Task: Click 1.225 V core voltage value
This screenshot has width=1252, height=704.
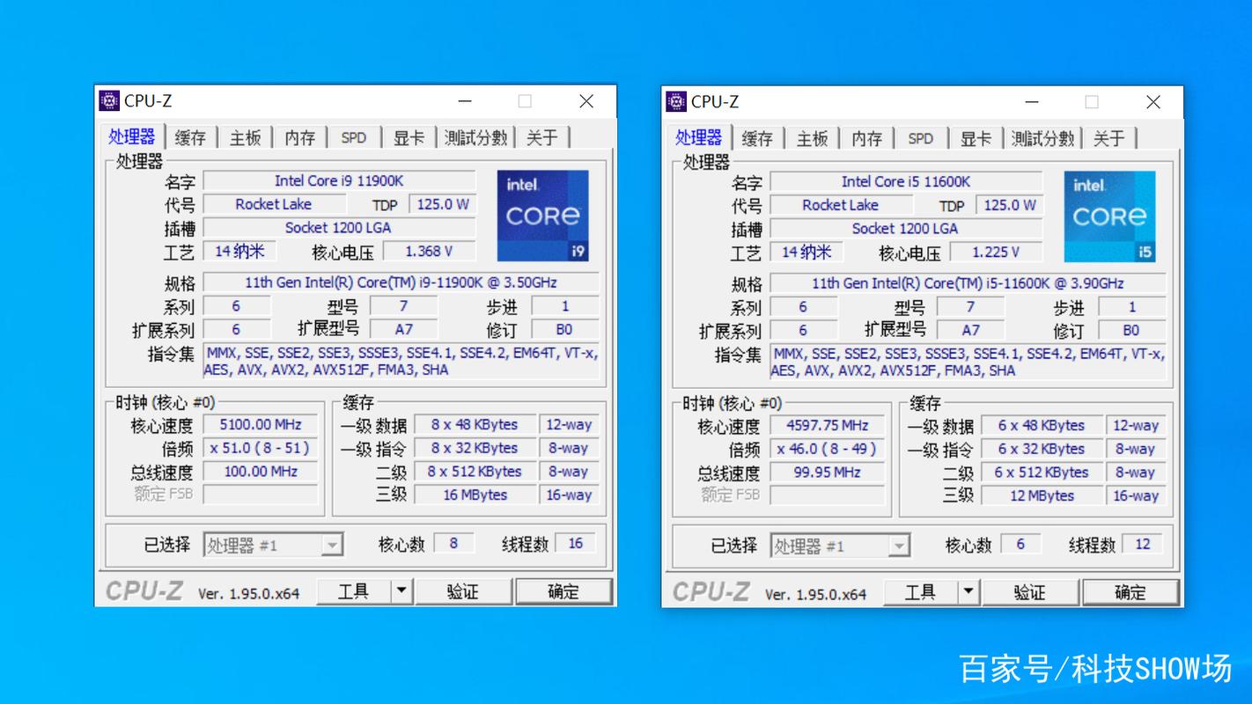Action: pos(996,253)
